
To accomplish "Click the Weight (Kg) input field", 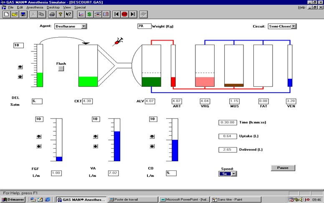I will coord(144,26).
